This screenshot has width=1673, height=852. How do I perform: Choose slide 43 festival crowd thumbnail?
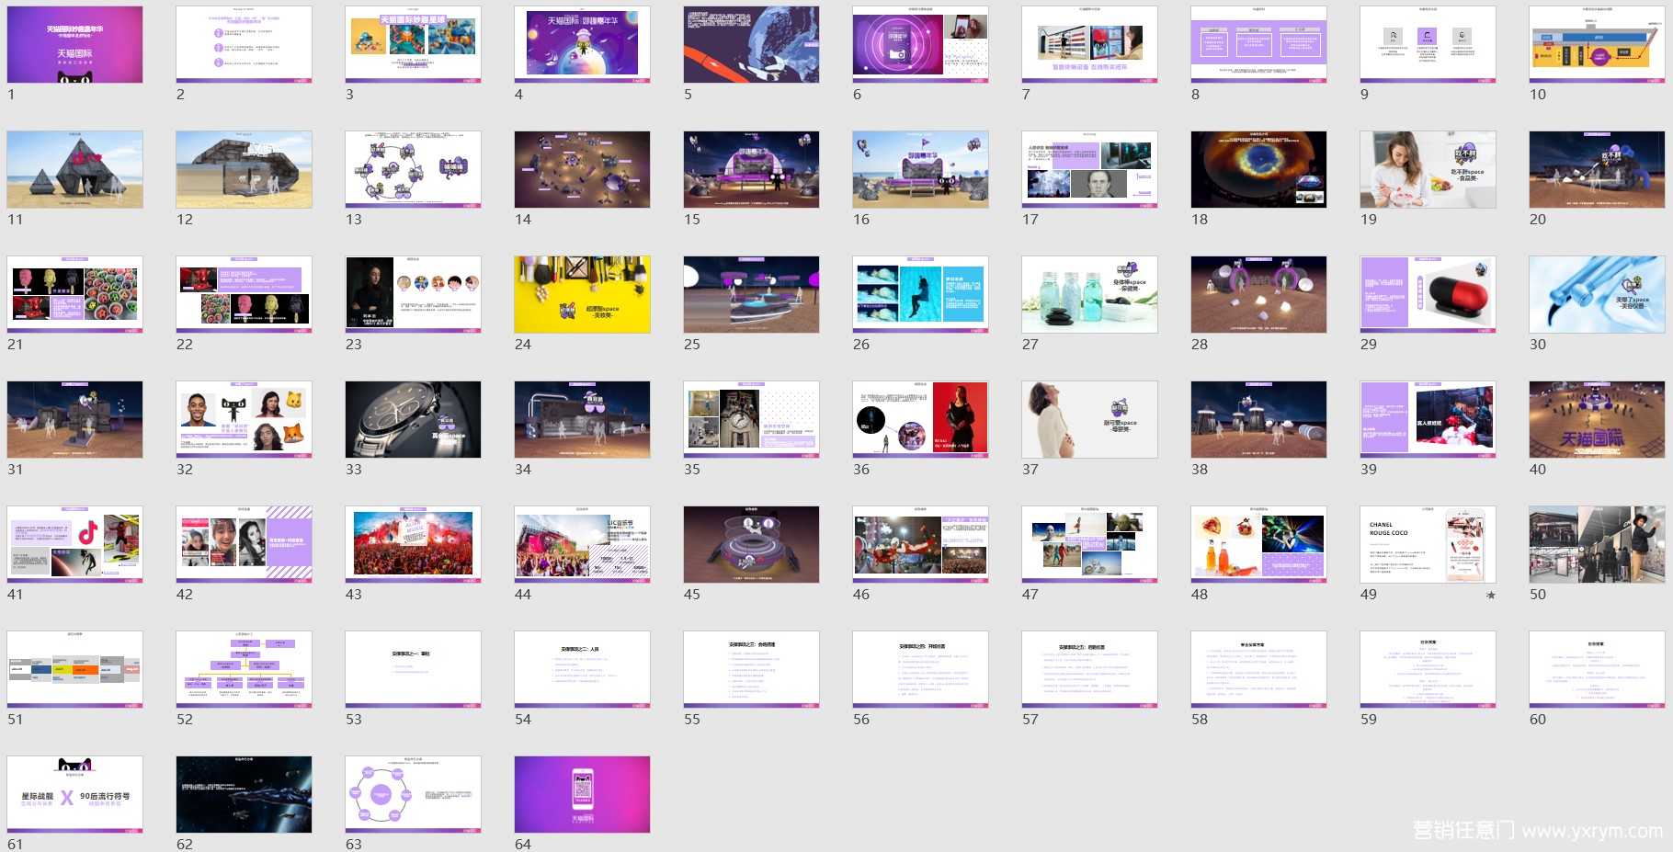(413, 544)
